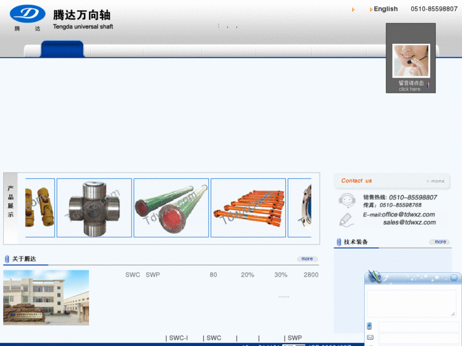This screenshot has height=346, width=462.
Task: Focus the message text area in widget
Action: click(412, 303)
